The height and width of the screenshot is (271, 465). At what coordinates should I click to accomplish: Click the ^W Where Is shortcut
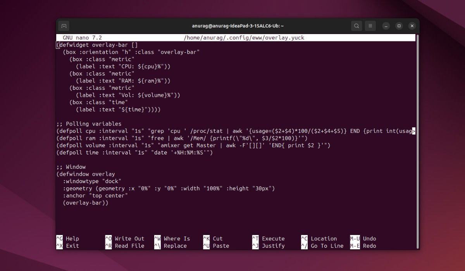(172, 238)
